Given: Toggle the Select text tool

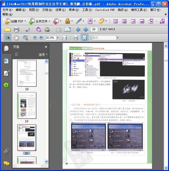Looking at the screenshot, I should [8, 38].
